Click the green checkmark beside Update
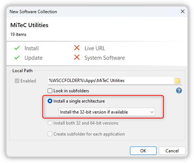 click(x=17, y=58)
